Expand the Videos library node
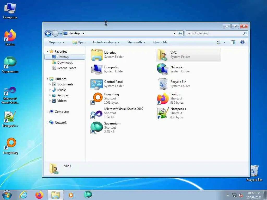 tap(50, 101)
